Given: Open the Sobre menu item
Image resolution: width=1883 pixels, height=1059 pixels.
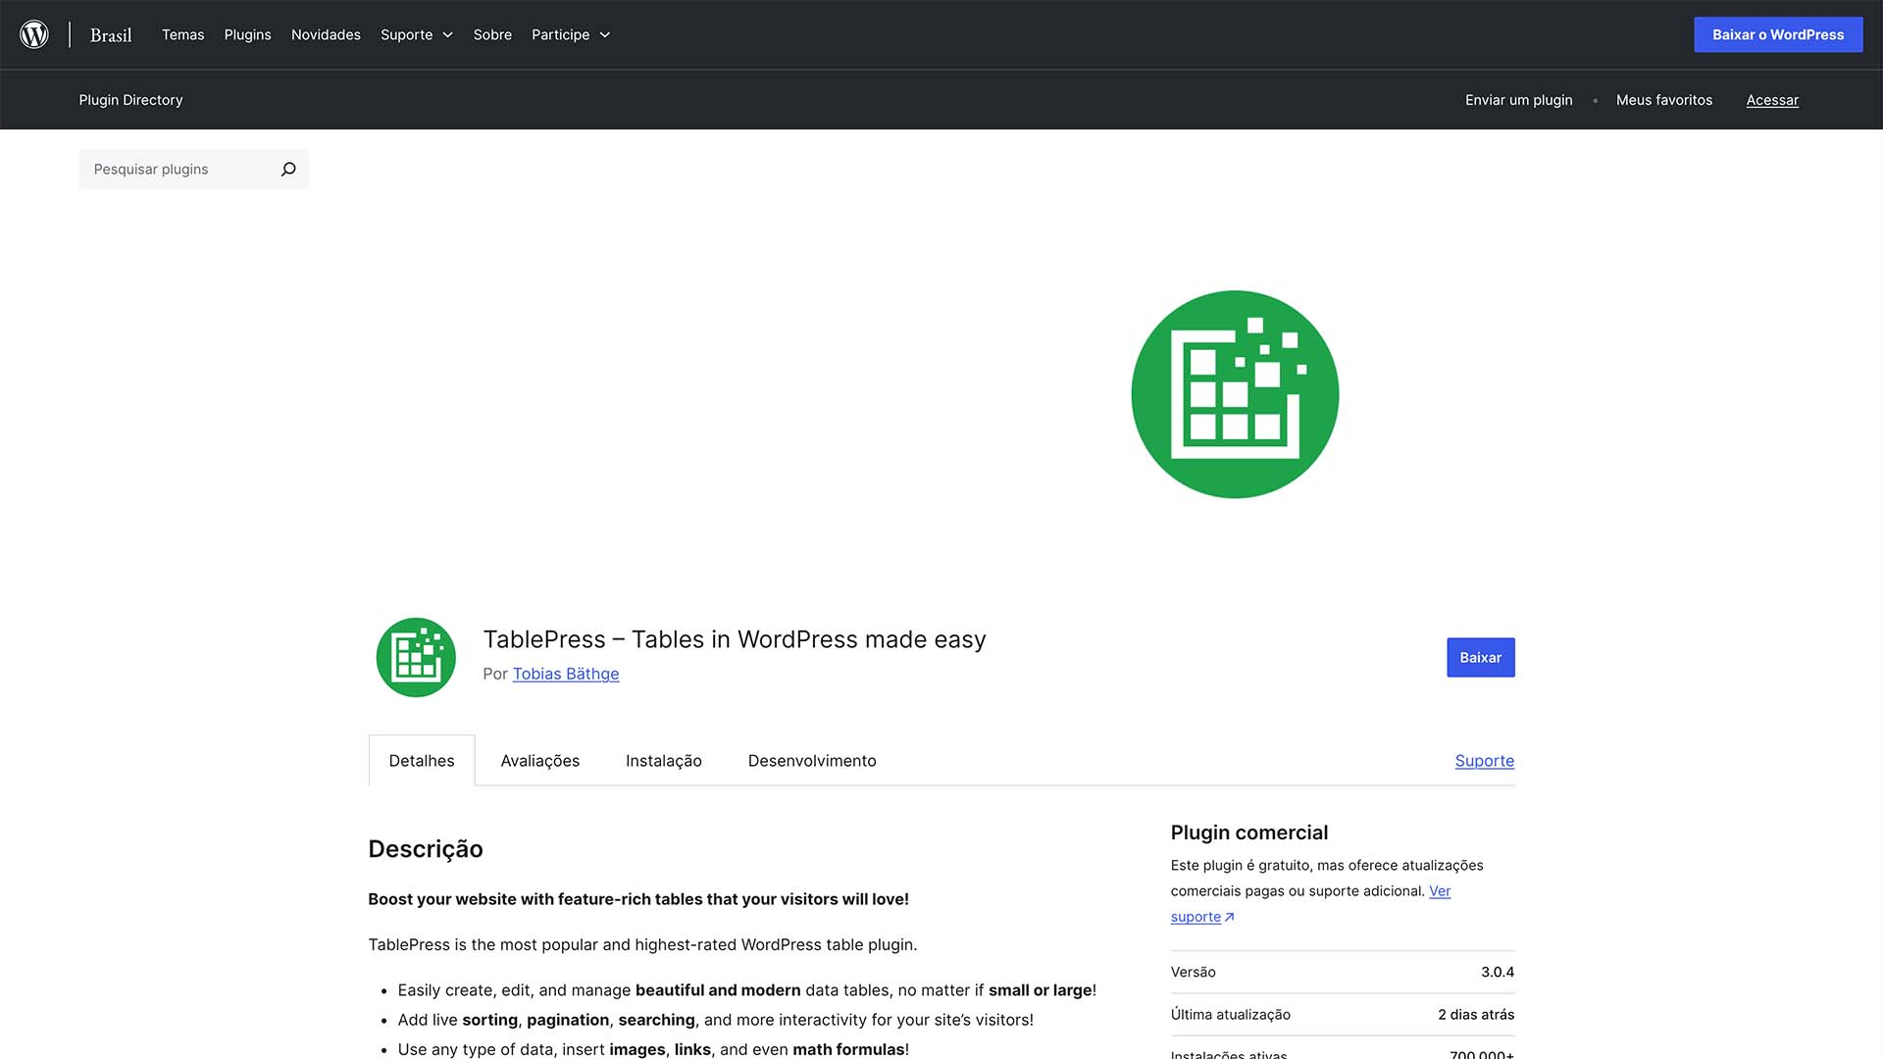Looking at the screenshot, I should coord(492,34).
